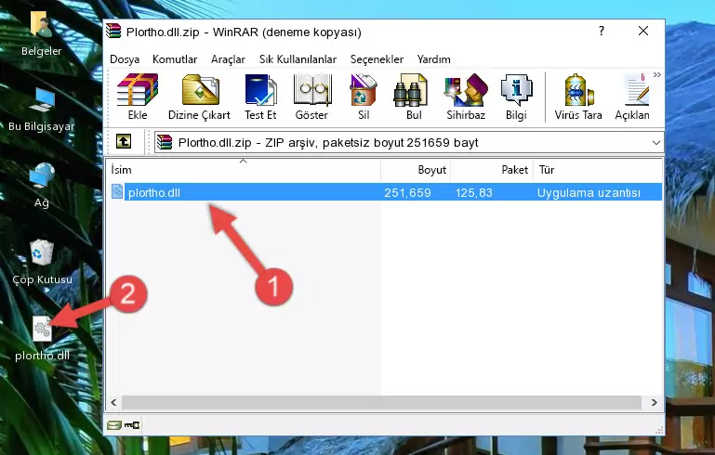
Task: Open the Komutlar menu
Action: click(175, 59)
